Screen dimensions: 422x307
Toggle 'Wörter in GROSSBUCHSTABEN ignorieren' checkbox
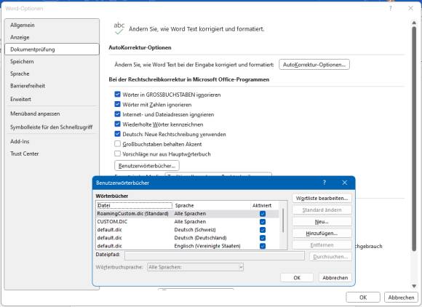coord(117,94)
